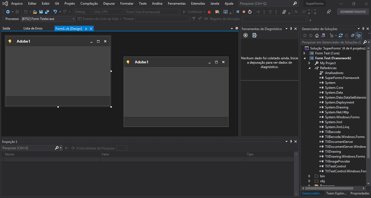This screenshot has height=198, width=371.
Task: Toggle auto-hide pin on Ferramentas de Diagnóstico
Action: click(x=291, y=29)
